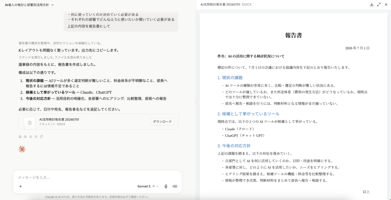The width and height of the screenshot is (391, 200).
Task: Close the document preview panel
Action: 386,5
